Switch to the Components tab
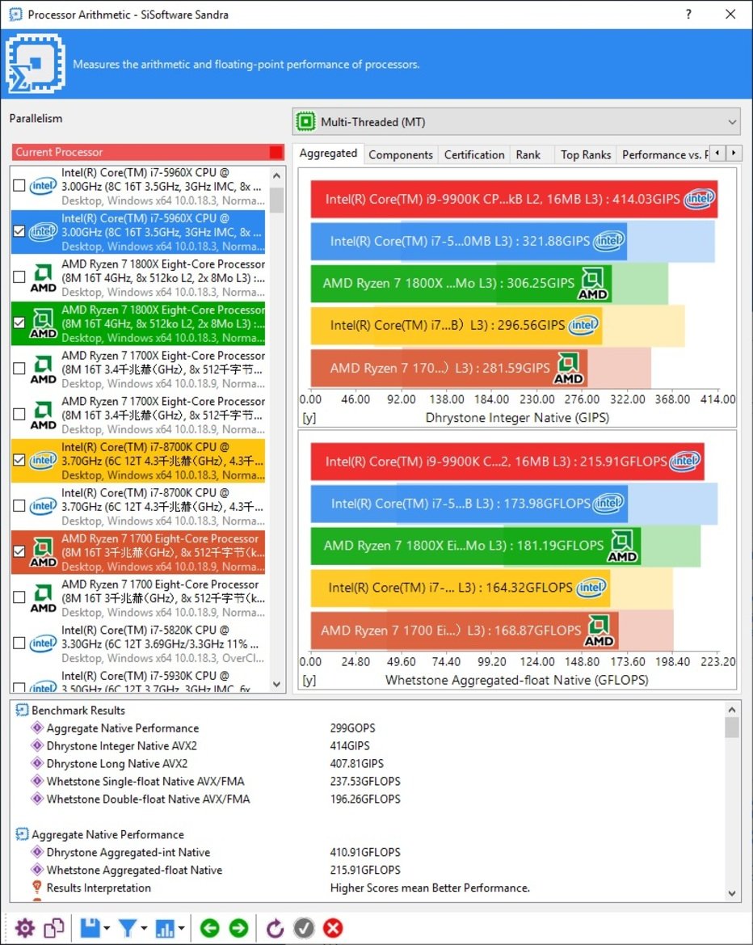 [x=401, y=155]
